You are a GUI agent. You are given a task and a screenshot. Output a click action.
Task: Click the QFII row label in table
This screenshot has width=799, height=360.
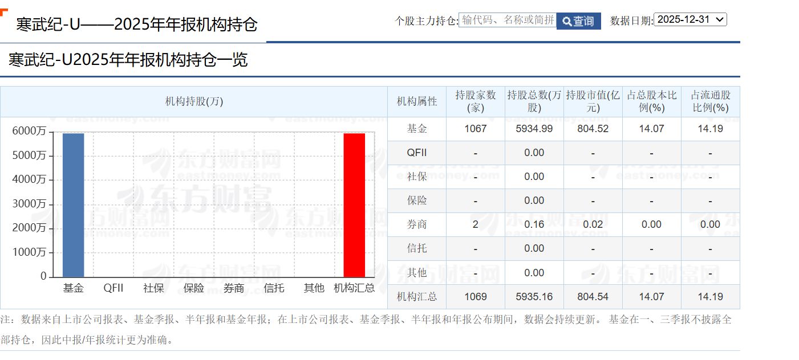[417, 153]
